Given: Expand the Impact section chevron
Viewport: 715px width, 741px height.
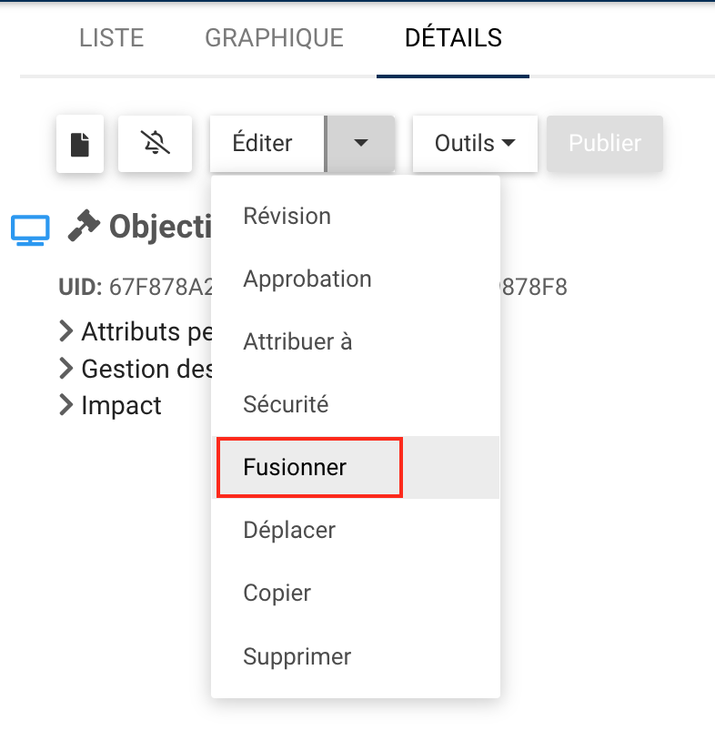Looking at the screenshot, I should (x=65, y=405).
